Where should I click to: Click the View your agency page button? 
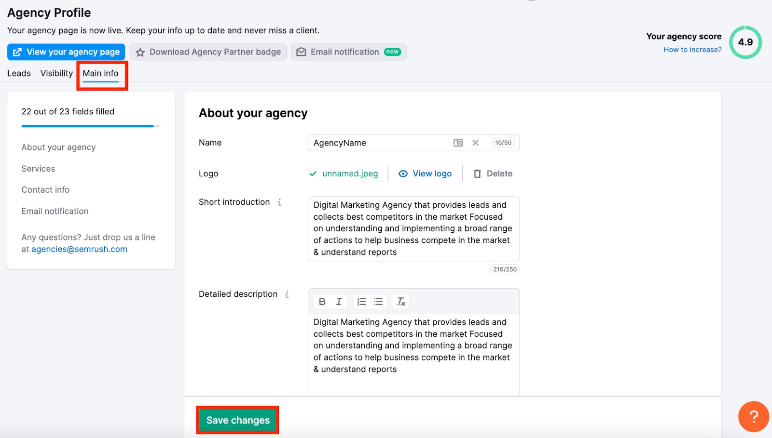tap(66, 52)
